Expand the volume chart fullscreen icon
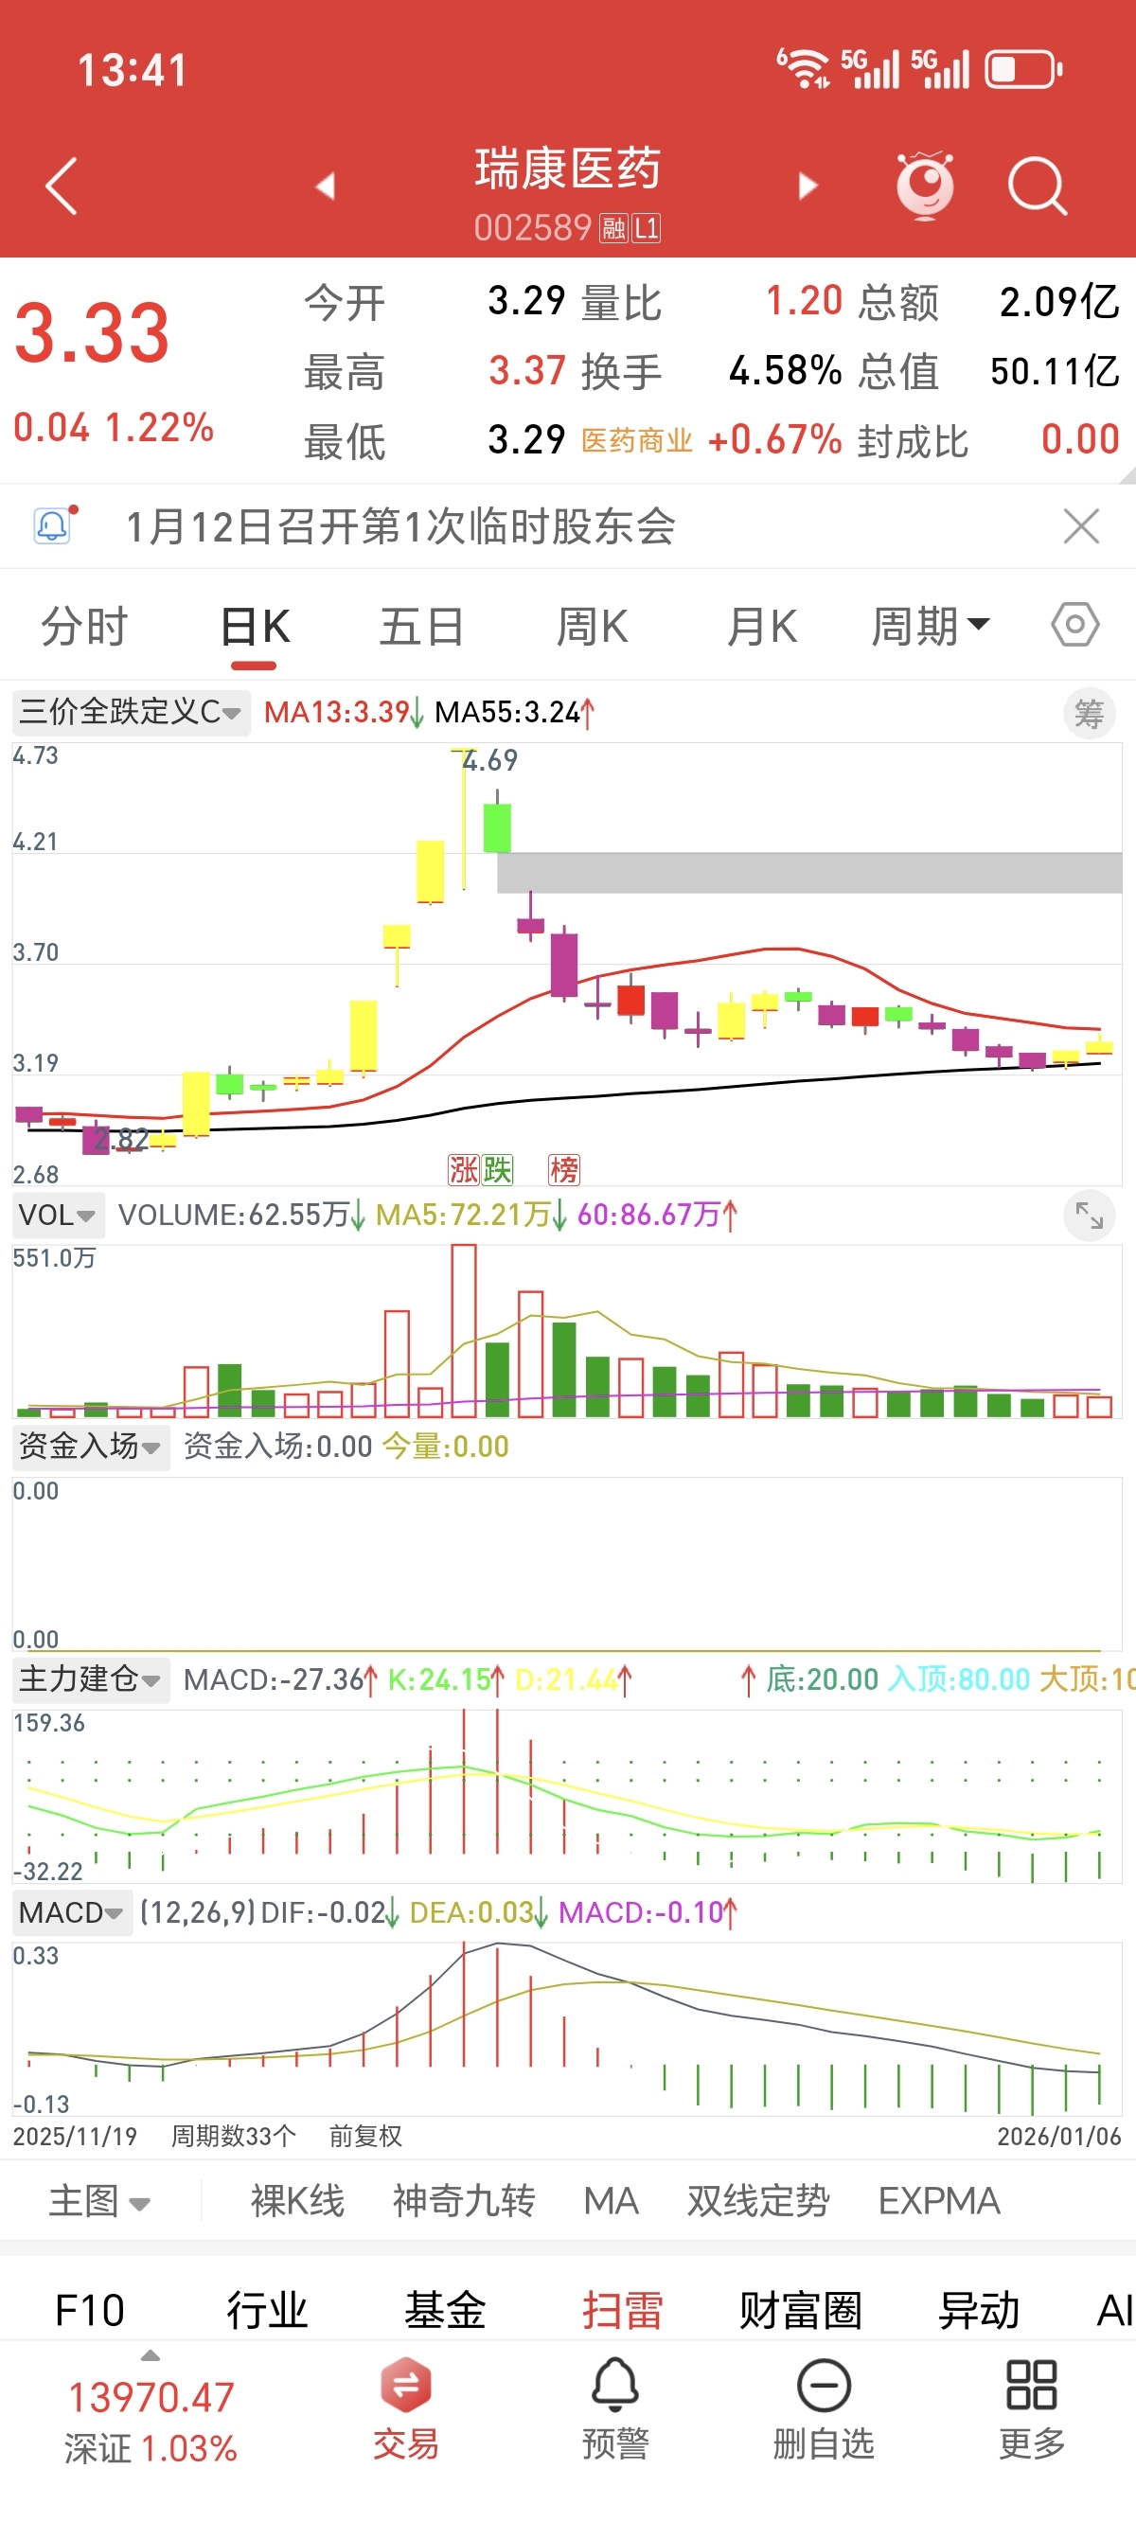1136x2522 pixels. pyautogui.click(x=1089, y=1215)
